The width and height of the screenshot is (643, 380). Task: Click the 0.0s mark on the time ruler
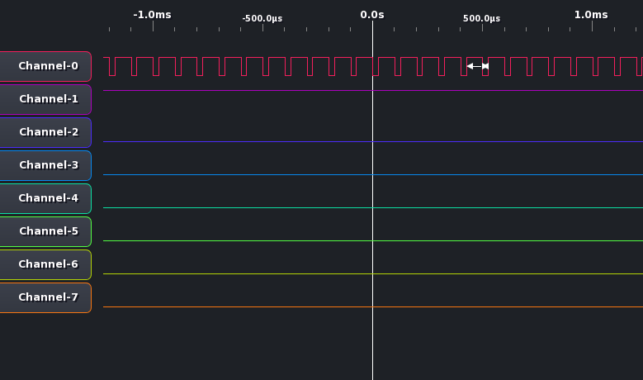pos(372,15)
